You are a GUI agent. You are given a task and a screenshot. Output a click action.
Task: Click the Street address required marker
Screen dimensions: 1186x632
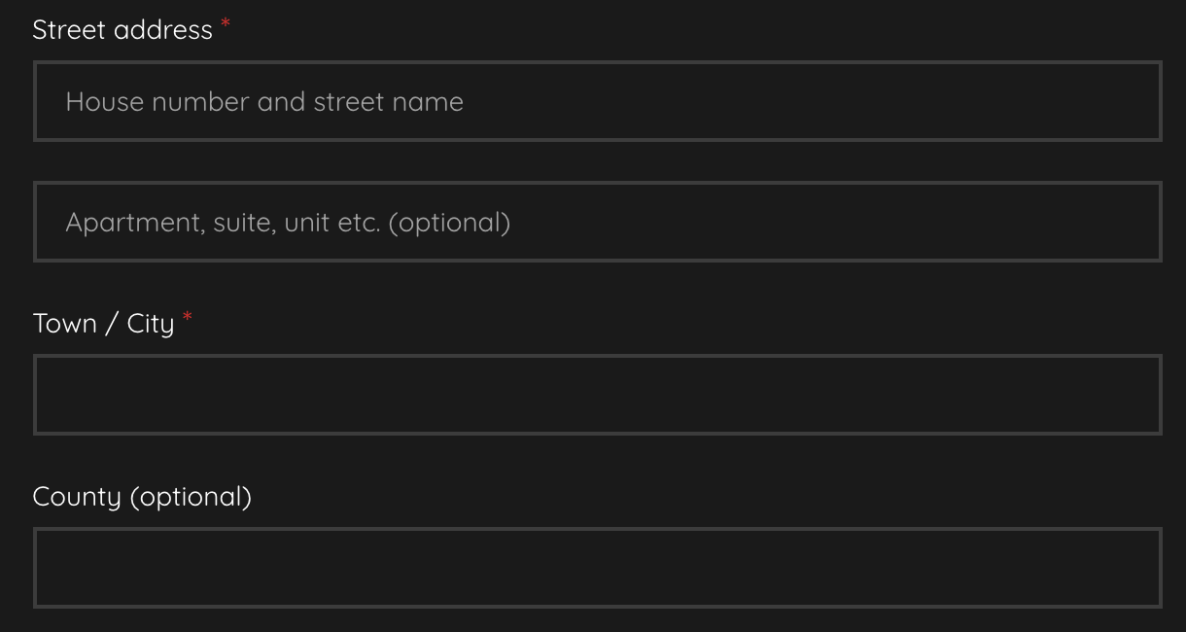pyautogui.click(x=226, y=25)
